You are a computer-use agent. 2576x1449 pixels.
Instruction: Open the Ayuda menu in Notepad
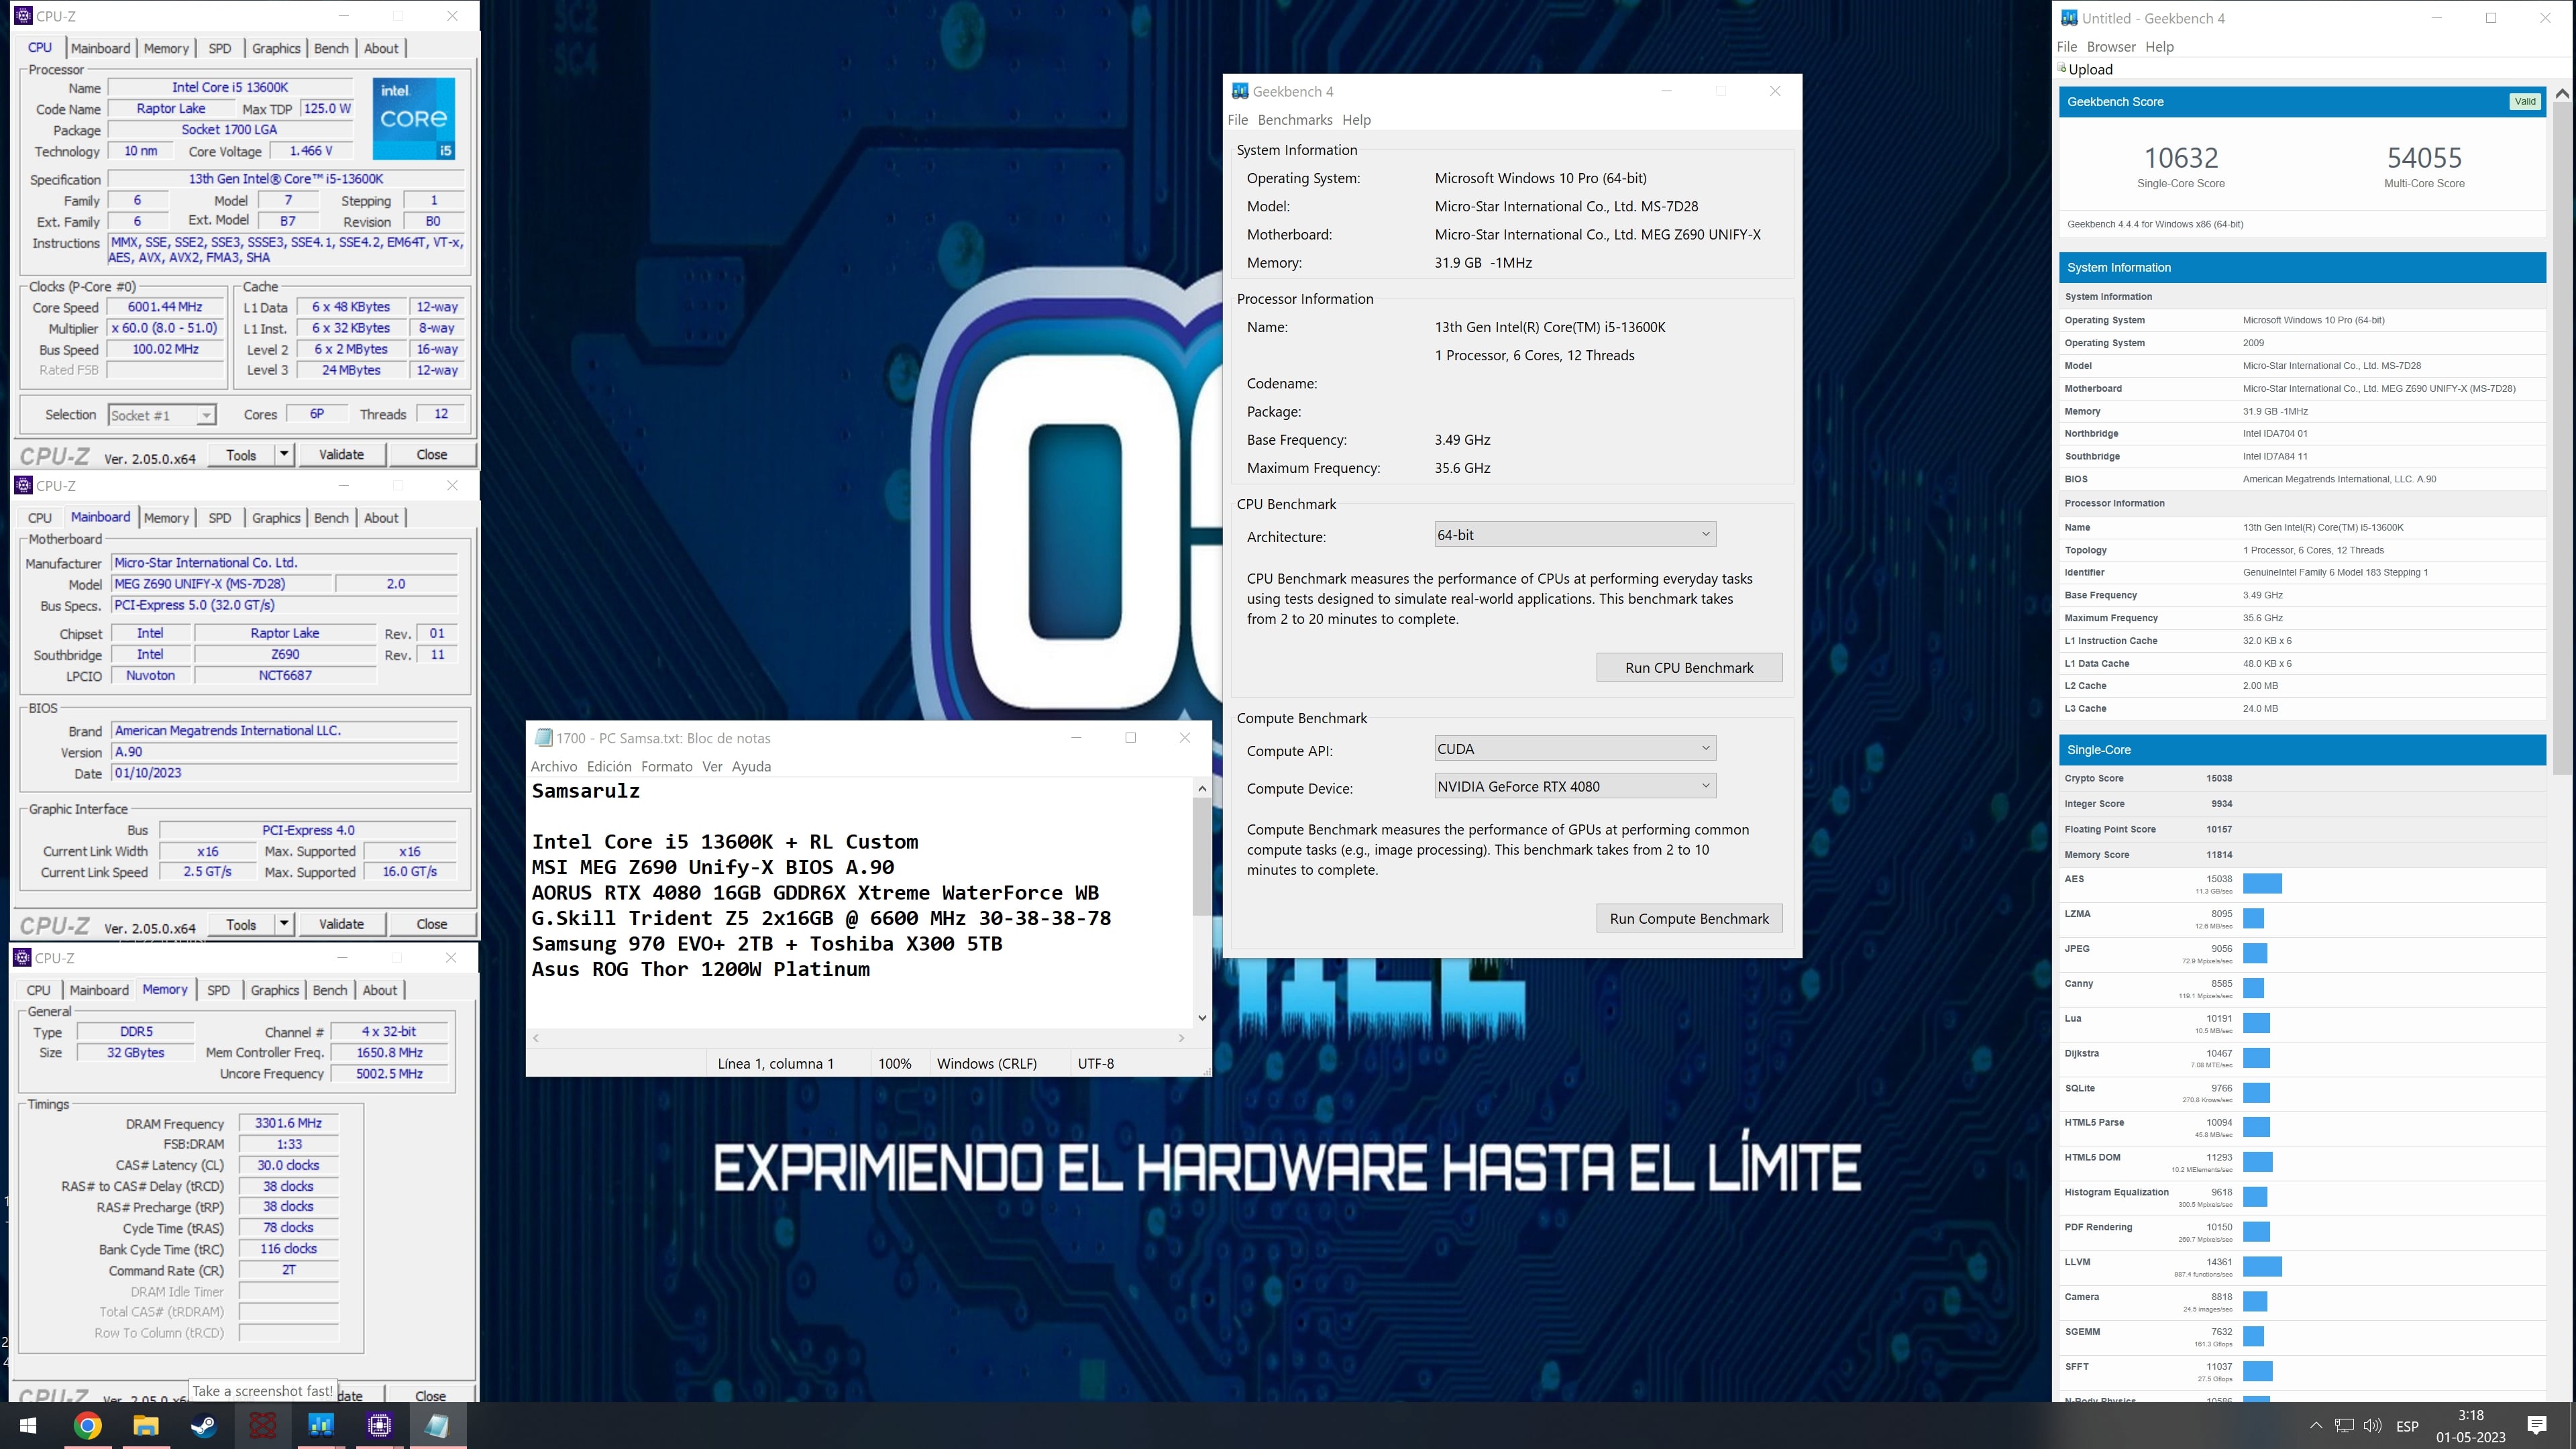751,767
